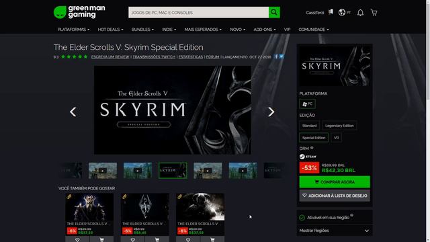Open the notifications bell icon
The width and height of the screenshot is (430, 242).
pos(360,13)
